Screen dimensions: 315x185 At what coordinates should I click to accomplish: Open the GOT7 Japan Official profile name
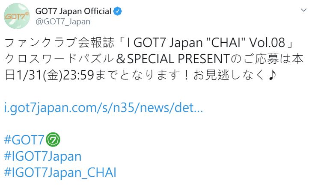(75, 11)
